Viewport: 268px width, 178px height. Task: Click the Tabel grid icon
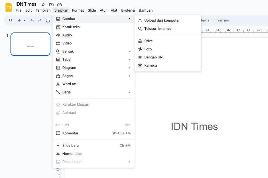(x=58, y=60)
